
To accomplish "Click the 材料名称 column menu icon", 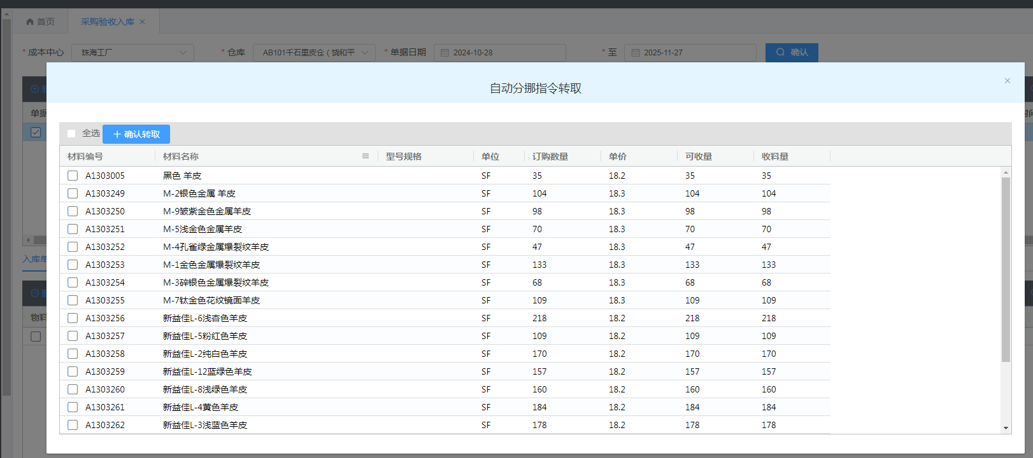I will pos(366,156).
